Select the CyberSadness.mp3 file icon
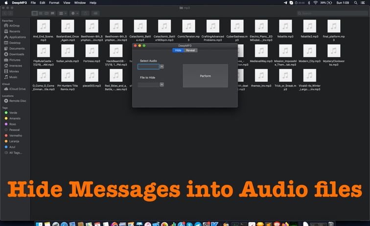This screenshot has height=226, width=370. pyautogui.click(x=237, y=26)
